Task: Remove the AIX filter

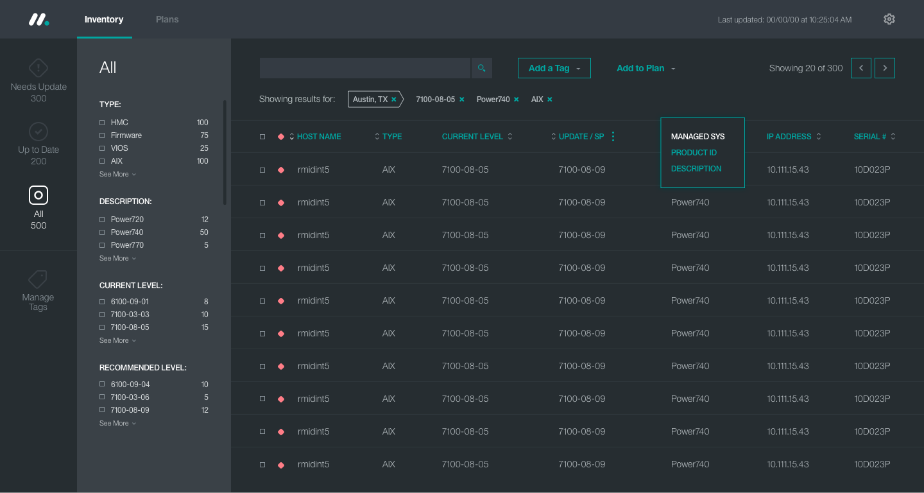Action: [549, 99]
